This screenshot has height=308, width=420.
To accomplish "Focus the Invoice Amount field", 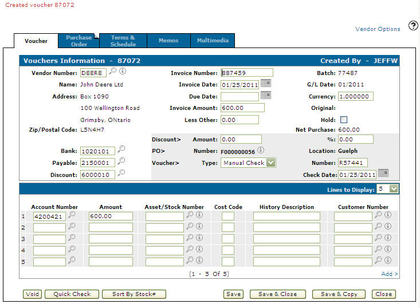I will coord(242,108).
